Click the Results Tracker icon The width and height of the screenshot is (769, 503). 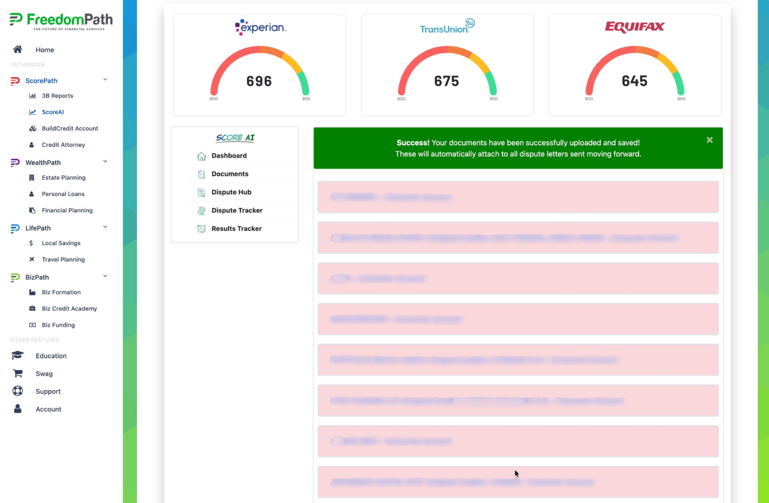tap(201, 229)
